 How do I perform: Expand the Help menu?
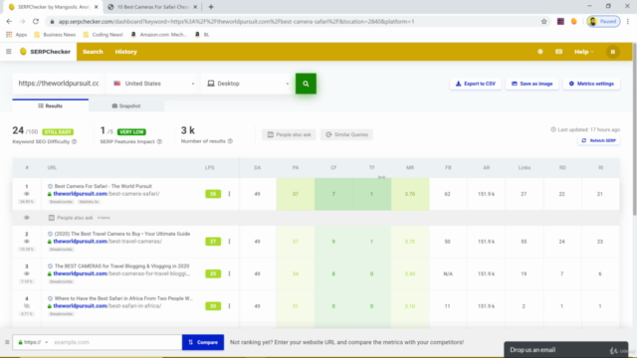tap(584, 52)
